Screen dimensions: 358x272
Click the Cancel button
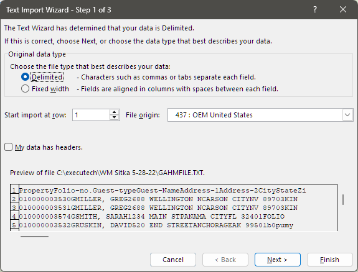(173, 260)
